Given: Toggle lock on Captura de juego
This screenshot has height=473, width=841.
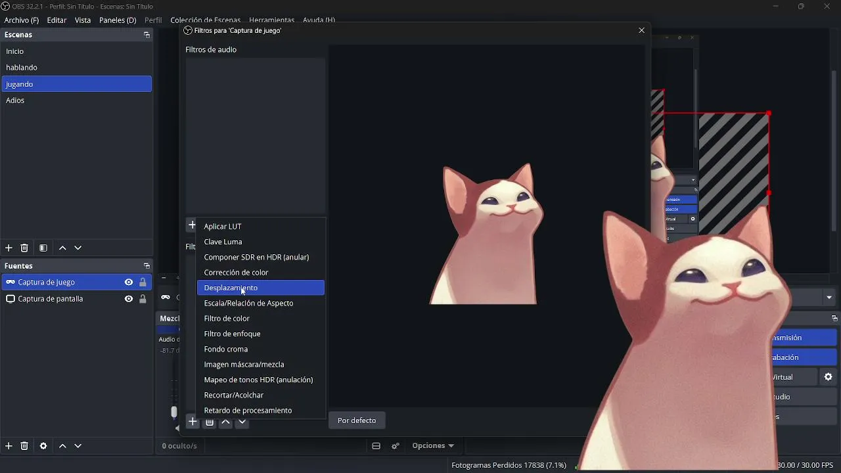Looking at the screenshot, I should coord(143,282).
